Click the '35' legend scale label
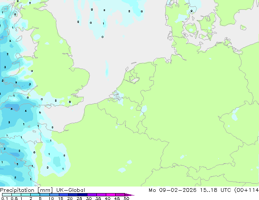 tap(98, 198)
